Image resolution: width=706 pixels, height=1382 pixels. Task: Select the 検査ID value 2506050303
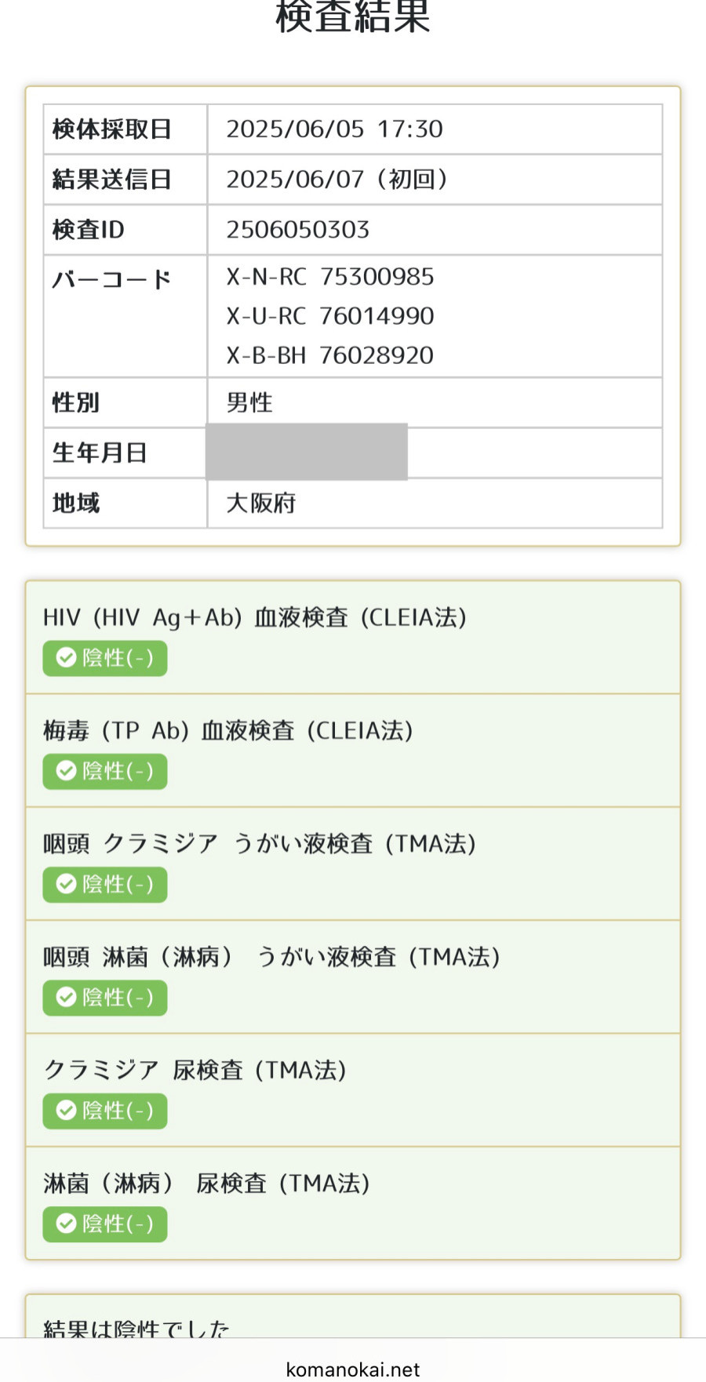298,230
